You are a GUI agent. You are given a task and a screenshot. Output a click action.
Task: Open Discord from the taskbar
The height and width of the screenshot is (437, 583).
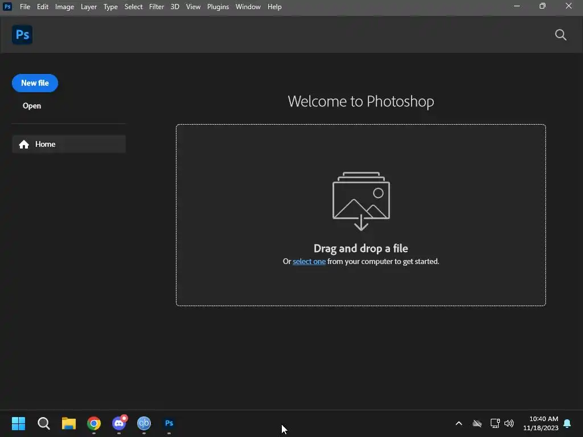119,423
